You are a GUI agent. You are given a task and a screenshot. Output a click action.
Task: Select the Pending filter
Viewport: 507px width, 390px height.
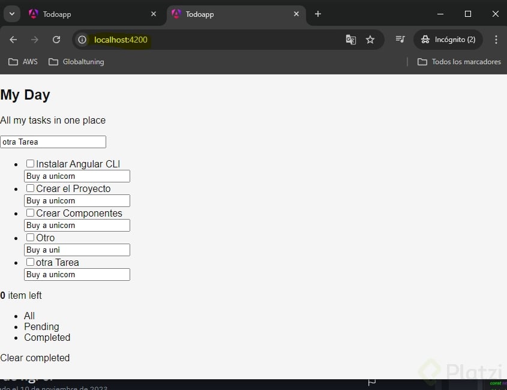tap(42, 326)
